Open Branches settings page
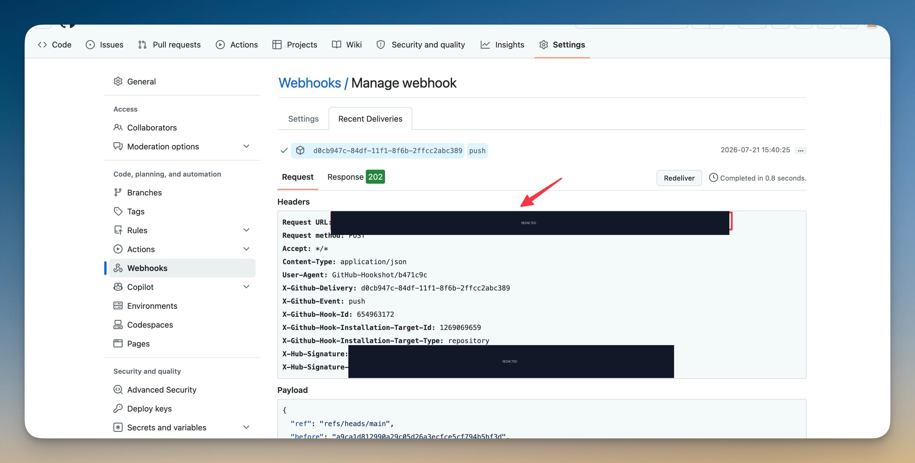Image resolution: width=915 pixels, height=463 pixels. (182, 192)
